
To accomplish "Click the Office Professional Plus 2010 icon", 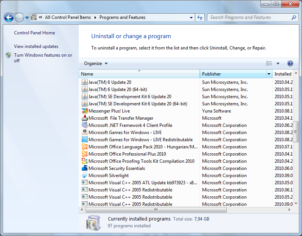I will (84, 154).
